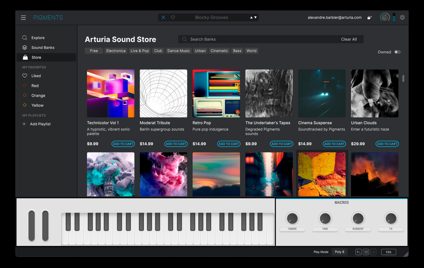Click the TIMBRE macro knob
Viewport: 424px width, 268px height.
(292, 218)
